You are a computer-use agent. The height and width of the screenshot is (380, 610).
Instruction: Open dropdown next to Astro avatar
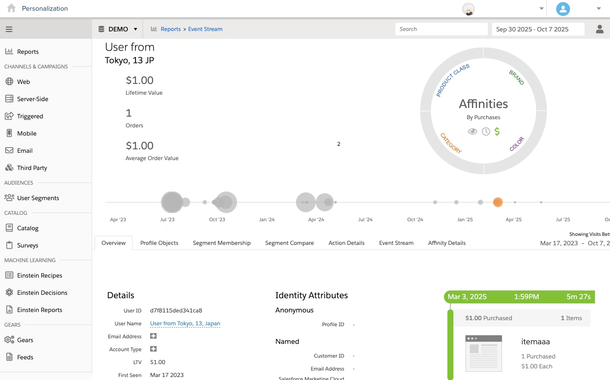(x=541, y=9)
